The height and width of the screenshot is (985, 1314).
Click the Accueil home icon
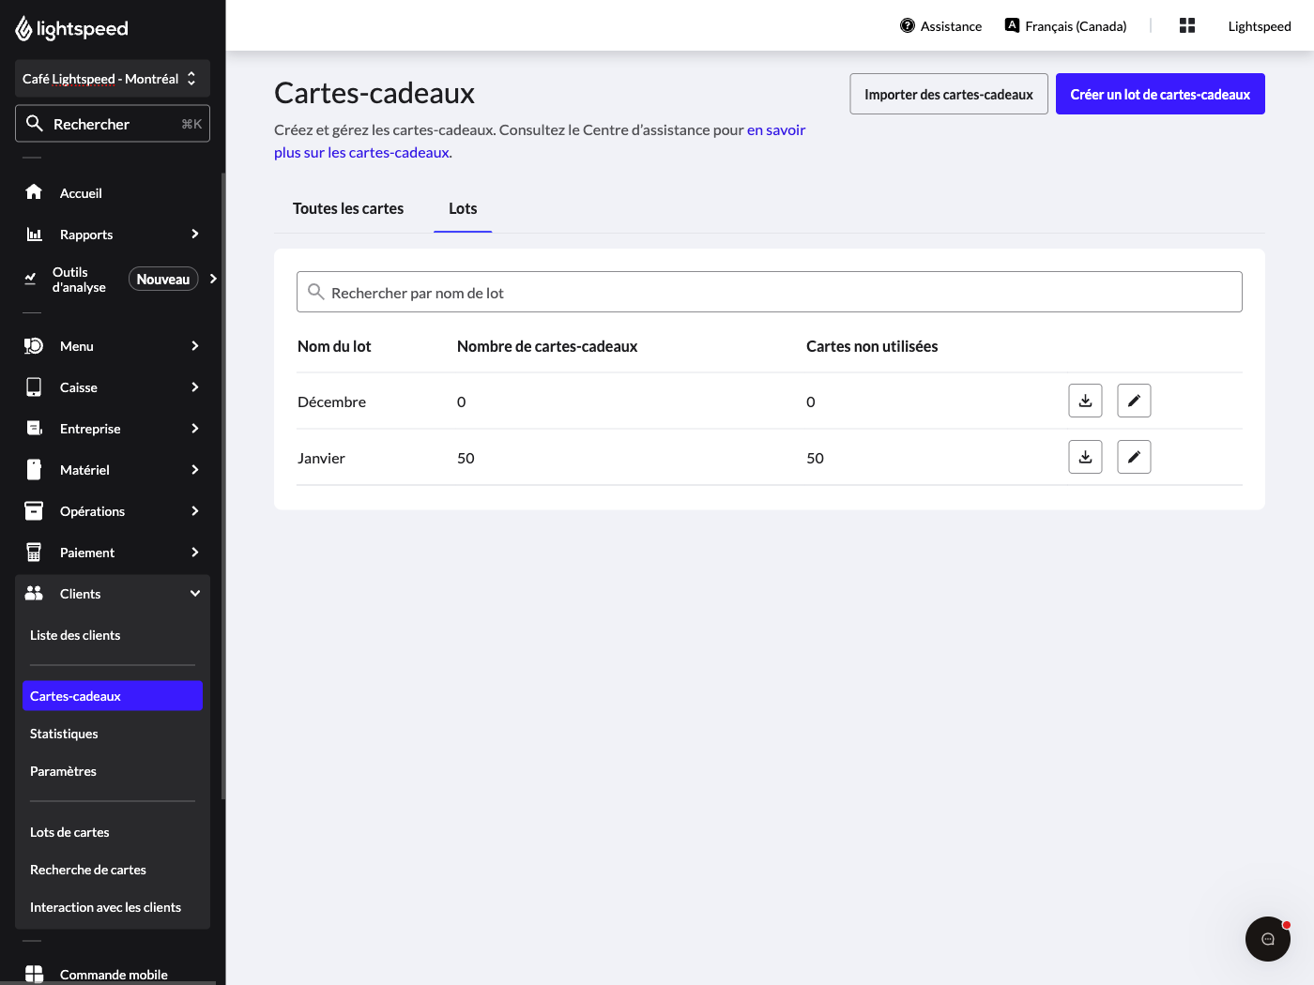34,192
